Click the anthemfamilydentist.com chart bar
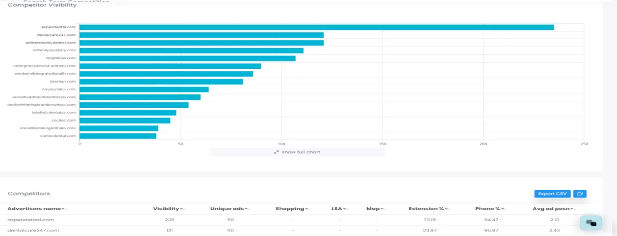Viewport: 617px width, 236px height. tap(202, 43)
